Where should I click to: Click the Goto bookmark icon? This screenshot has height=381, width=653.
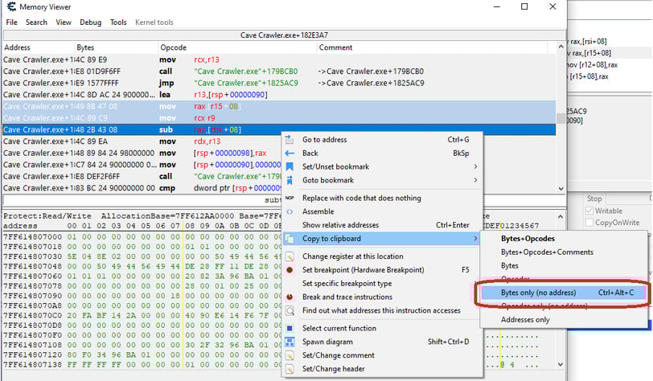click(290, 180)
